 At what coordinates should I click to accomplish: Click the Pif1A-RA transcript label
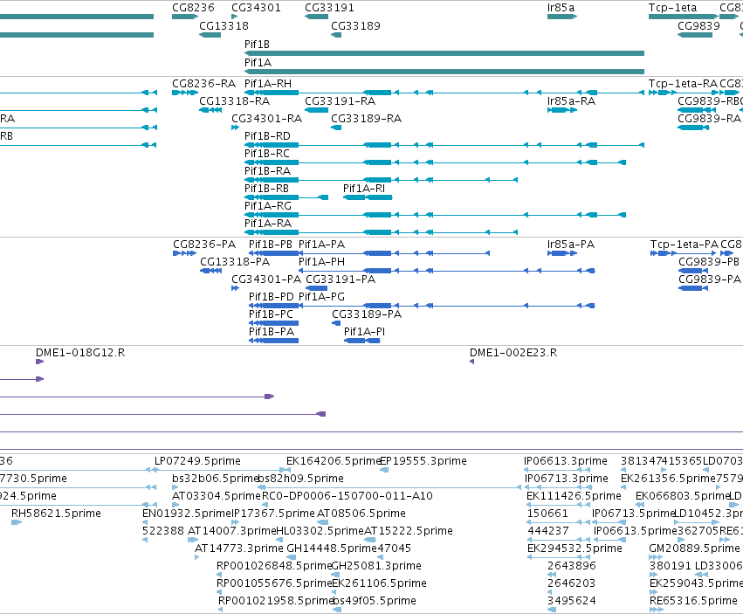point(268,224)
